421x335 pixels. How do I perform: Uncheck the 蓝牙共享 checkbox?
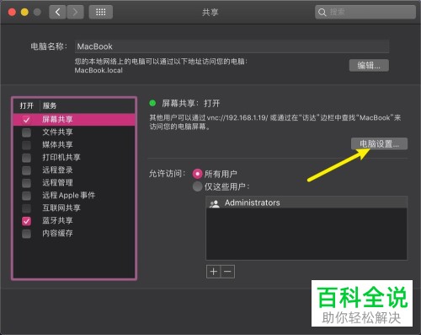tap(26, 221)
